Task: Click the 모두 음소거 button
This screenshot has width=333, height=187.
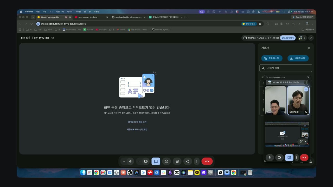Action: click(272, 58)
